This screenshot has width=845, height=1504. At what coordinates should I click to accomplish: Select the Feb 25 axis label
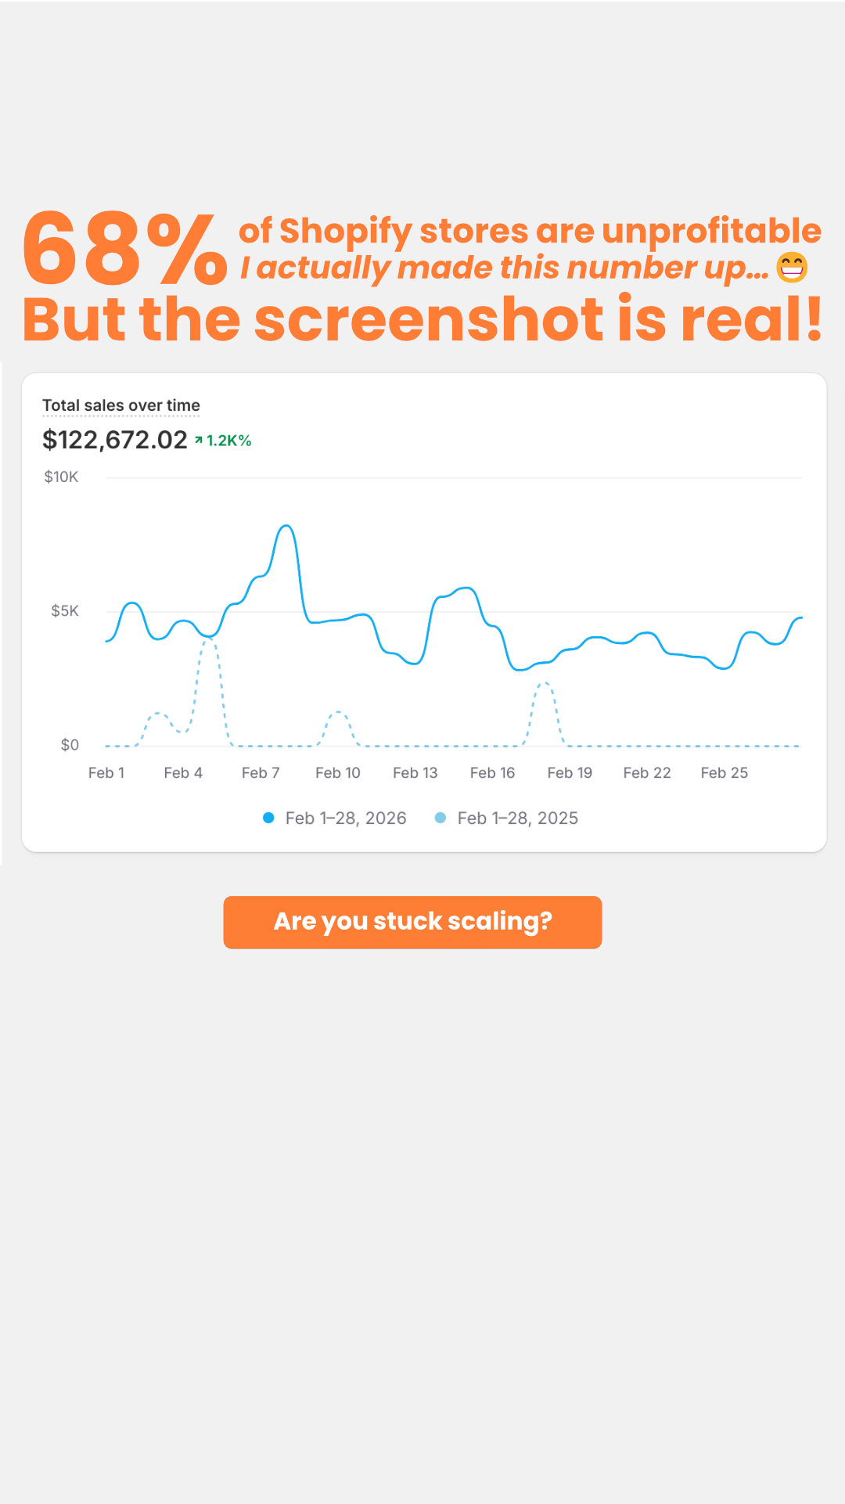tap(725, 772)
